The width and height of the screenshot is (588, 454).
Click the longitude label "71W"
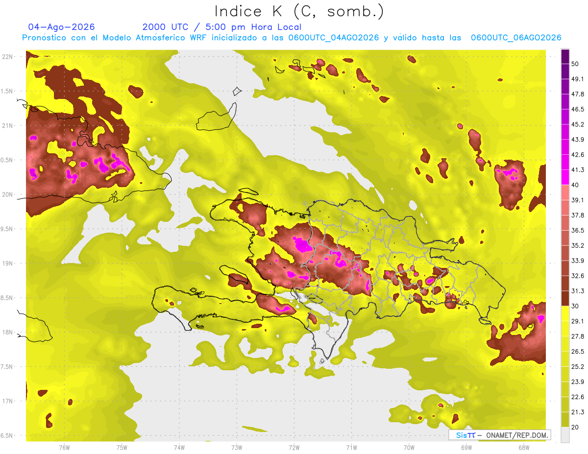point(351,448)
